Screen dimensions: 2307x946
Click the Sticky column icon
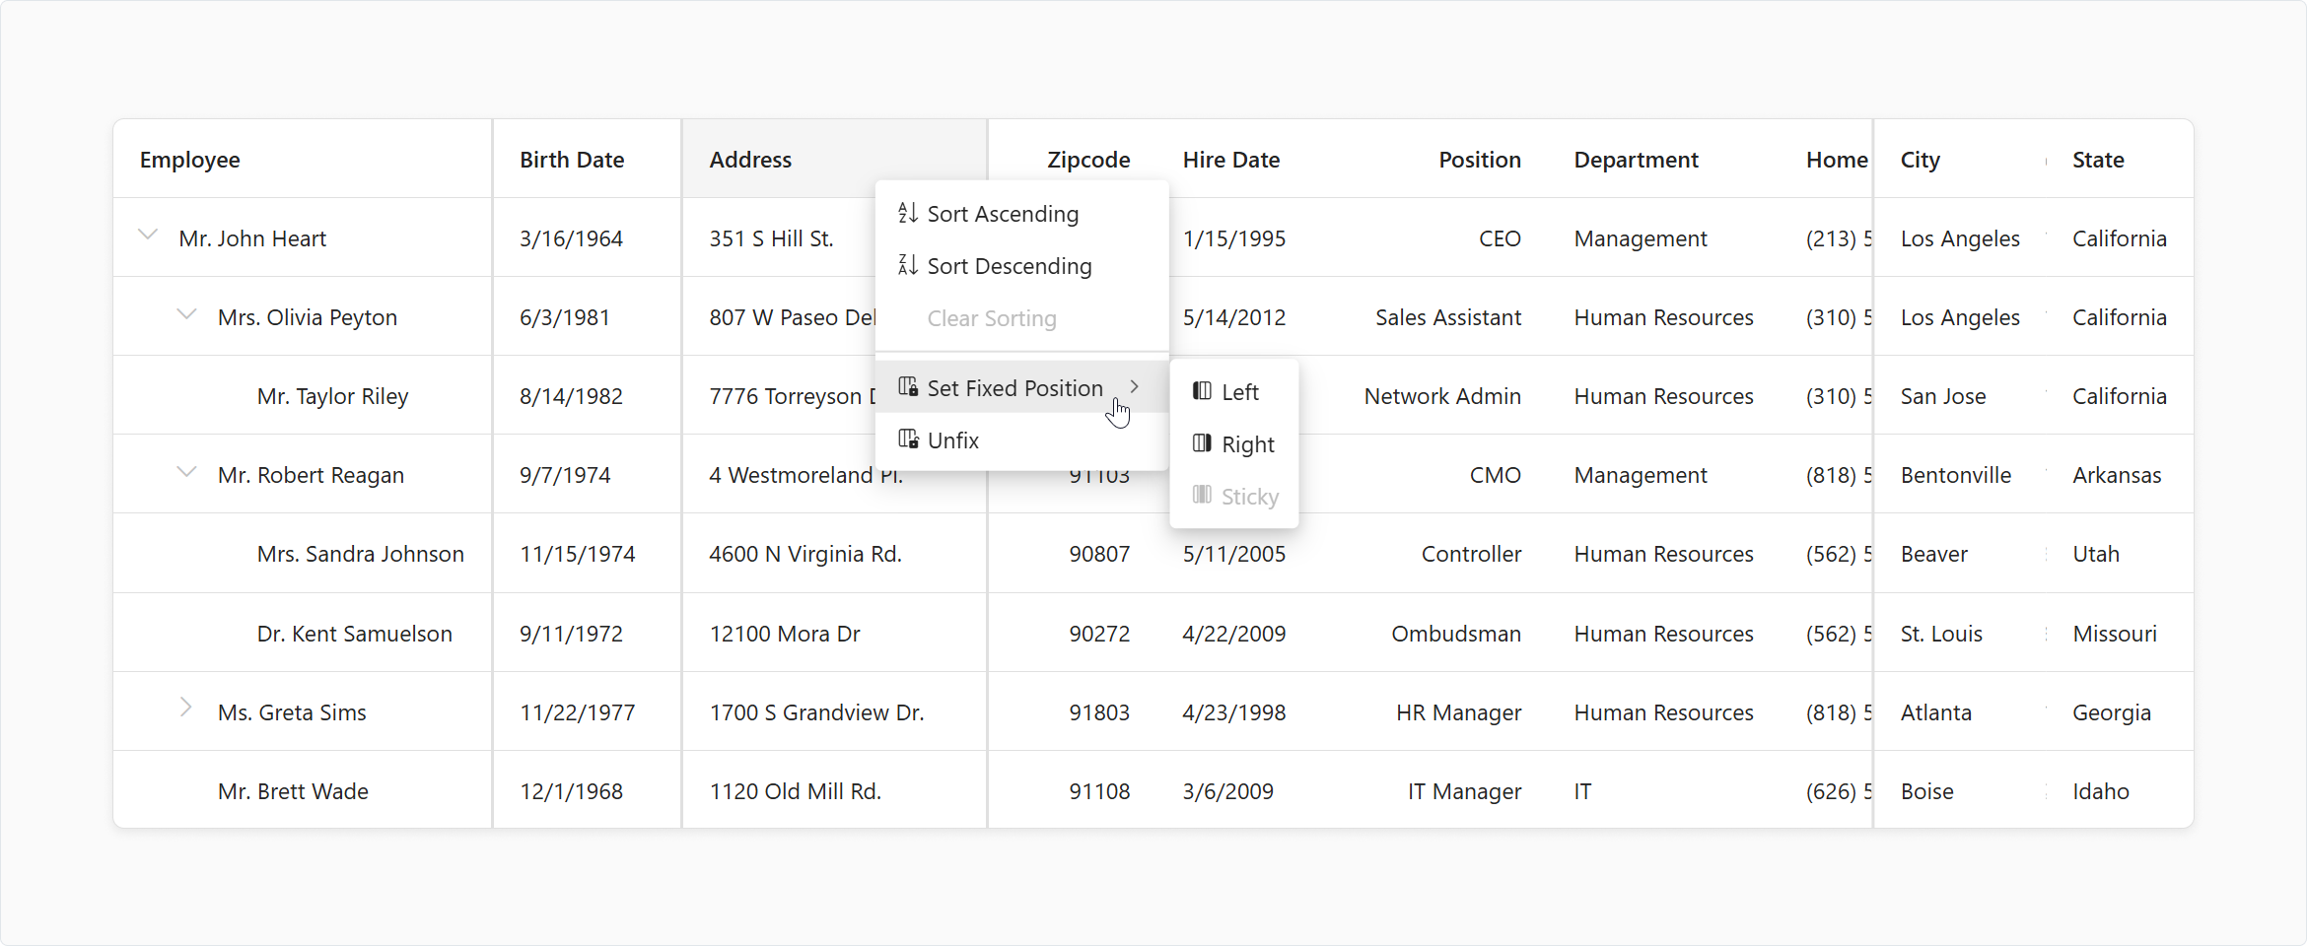click(1201, 496)
